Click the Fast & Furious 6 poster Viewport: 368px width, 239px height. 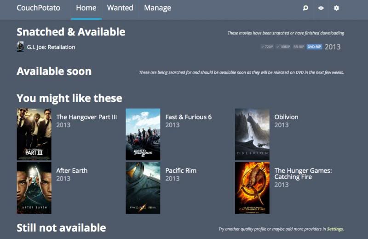point(143,134)
